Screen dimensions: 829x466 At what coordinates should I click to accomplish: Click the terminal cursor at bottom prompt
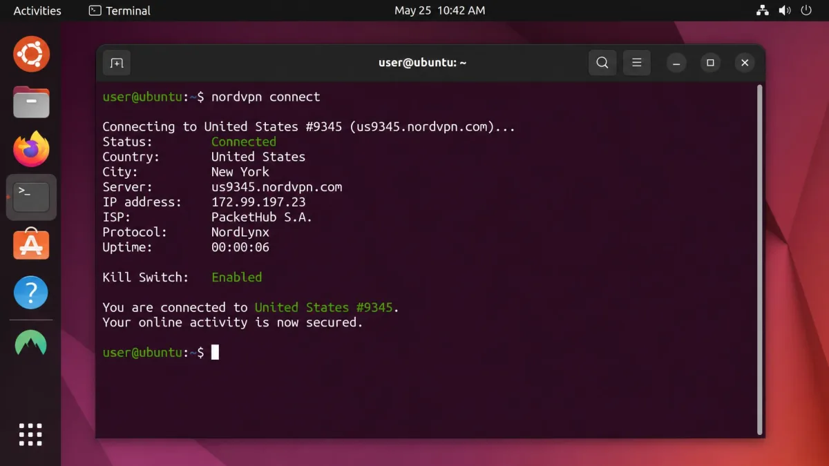[x=215, y=353]
